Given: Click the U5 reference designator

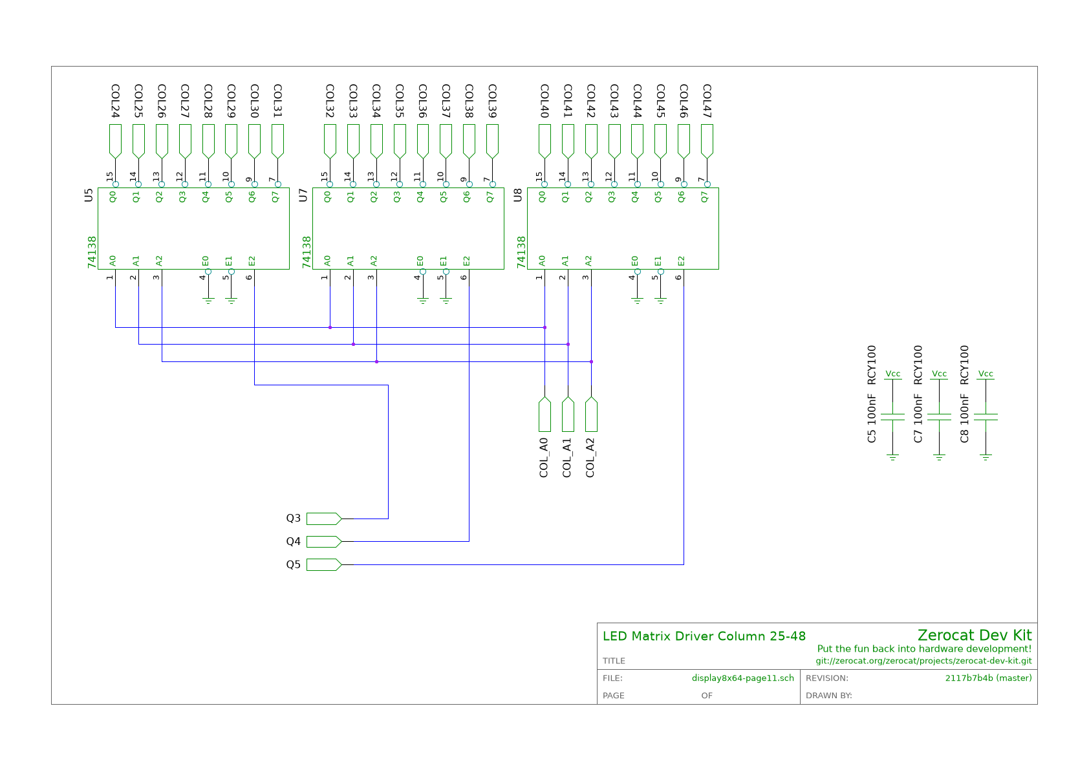Looking at the screenshot, I should click(89, 195).
